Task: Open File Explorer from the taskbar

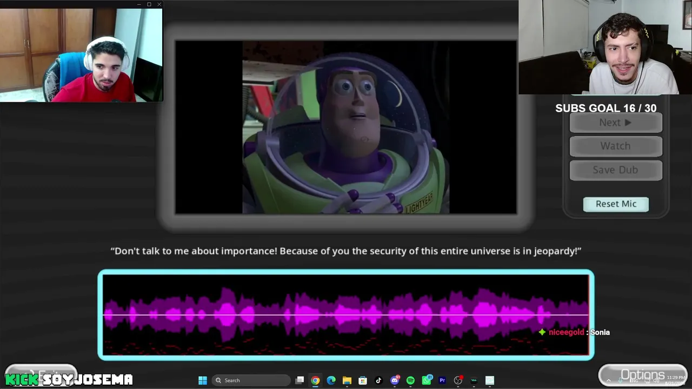Action: coord(347,380)
